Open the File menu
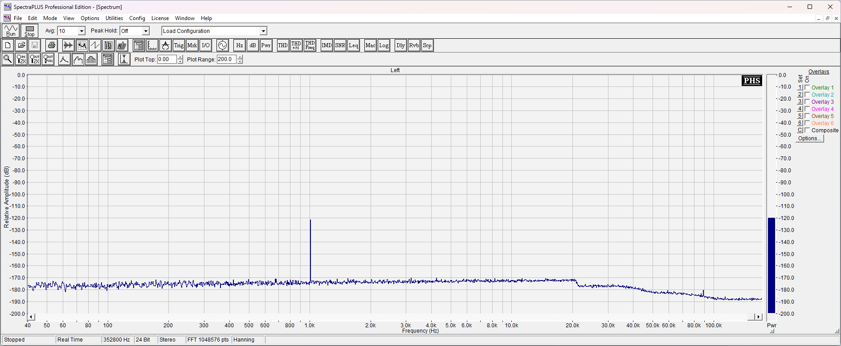Screen dimensions: 841x346 coord(18,18)
